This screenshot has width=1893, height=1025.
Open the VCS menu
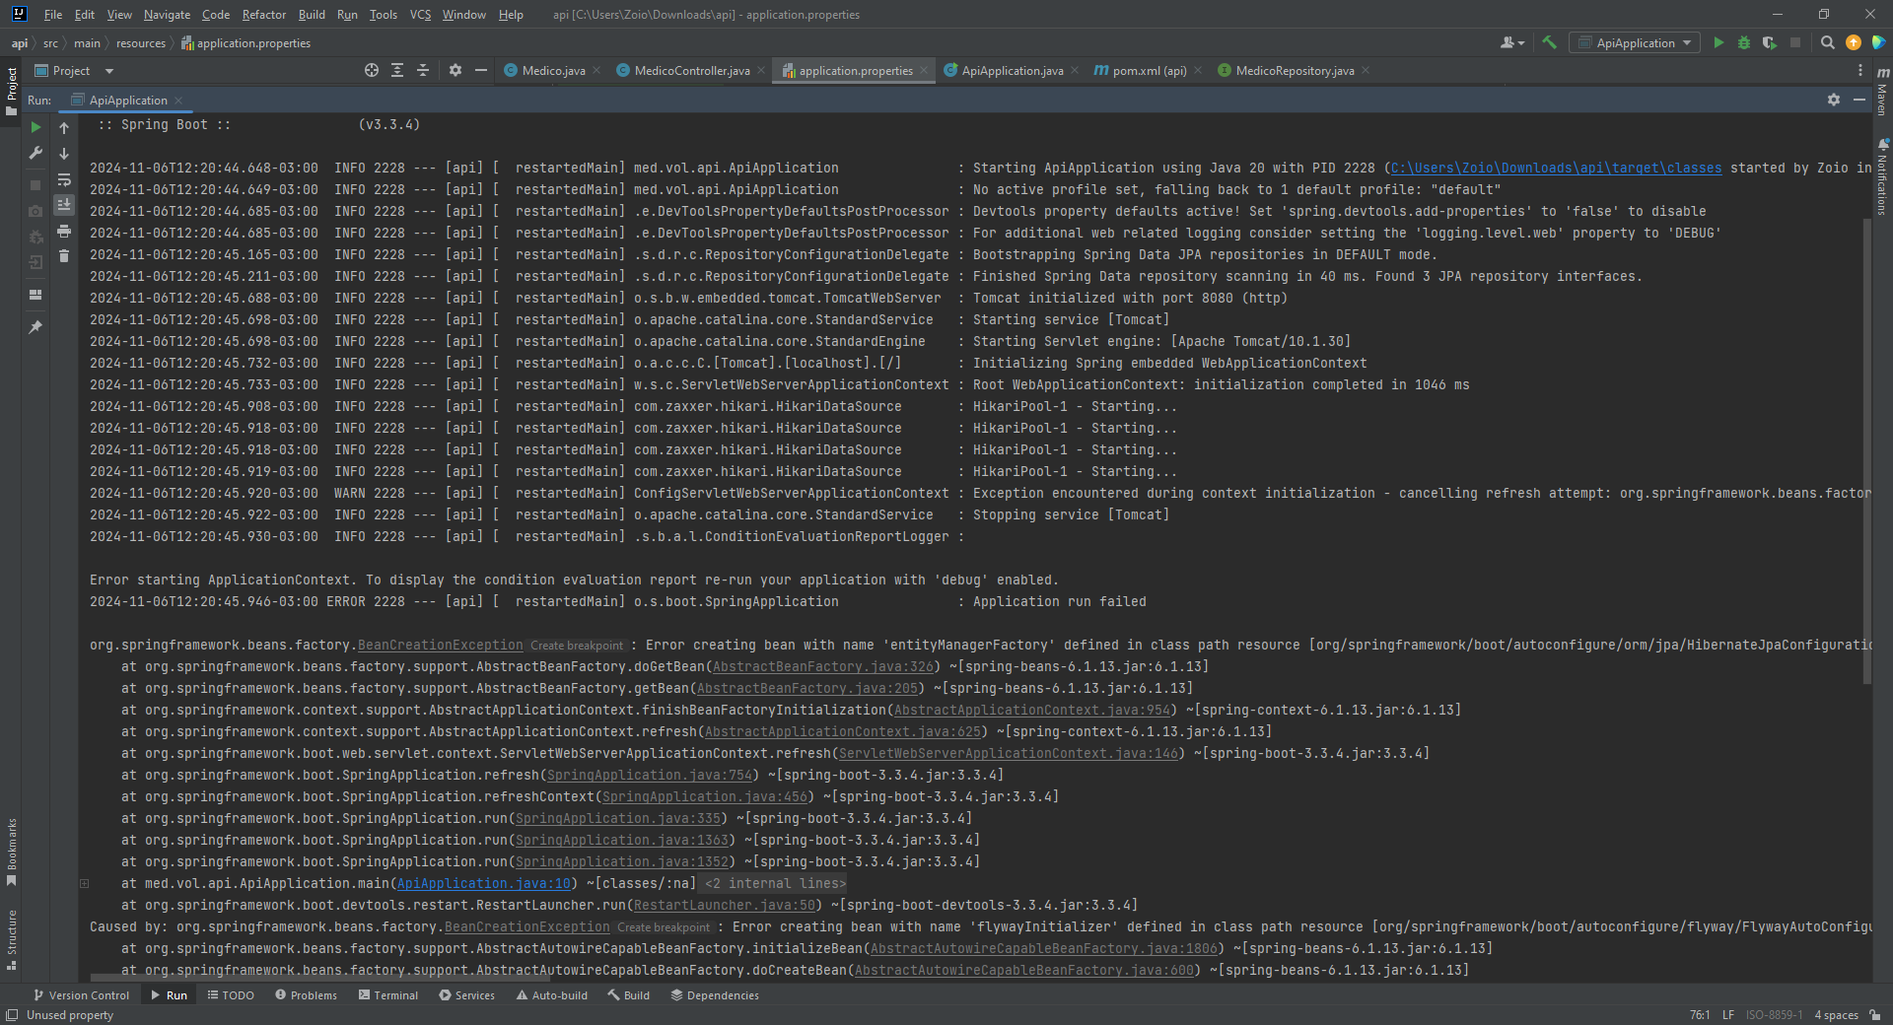pos(420,14)
